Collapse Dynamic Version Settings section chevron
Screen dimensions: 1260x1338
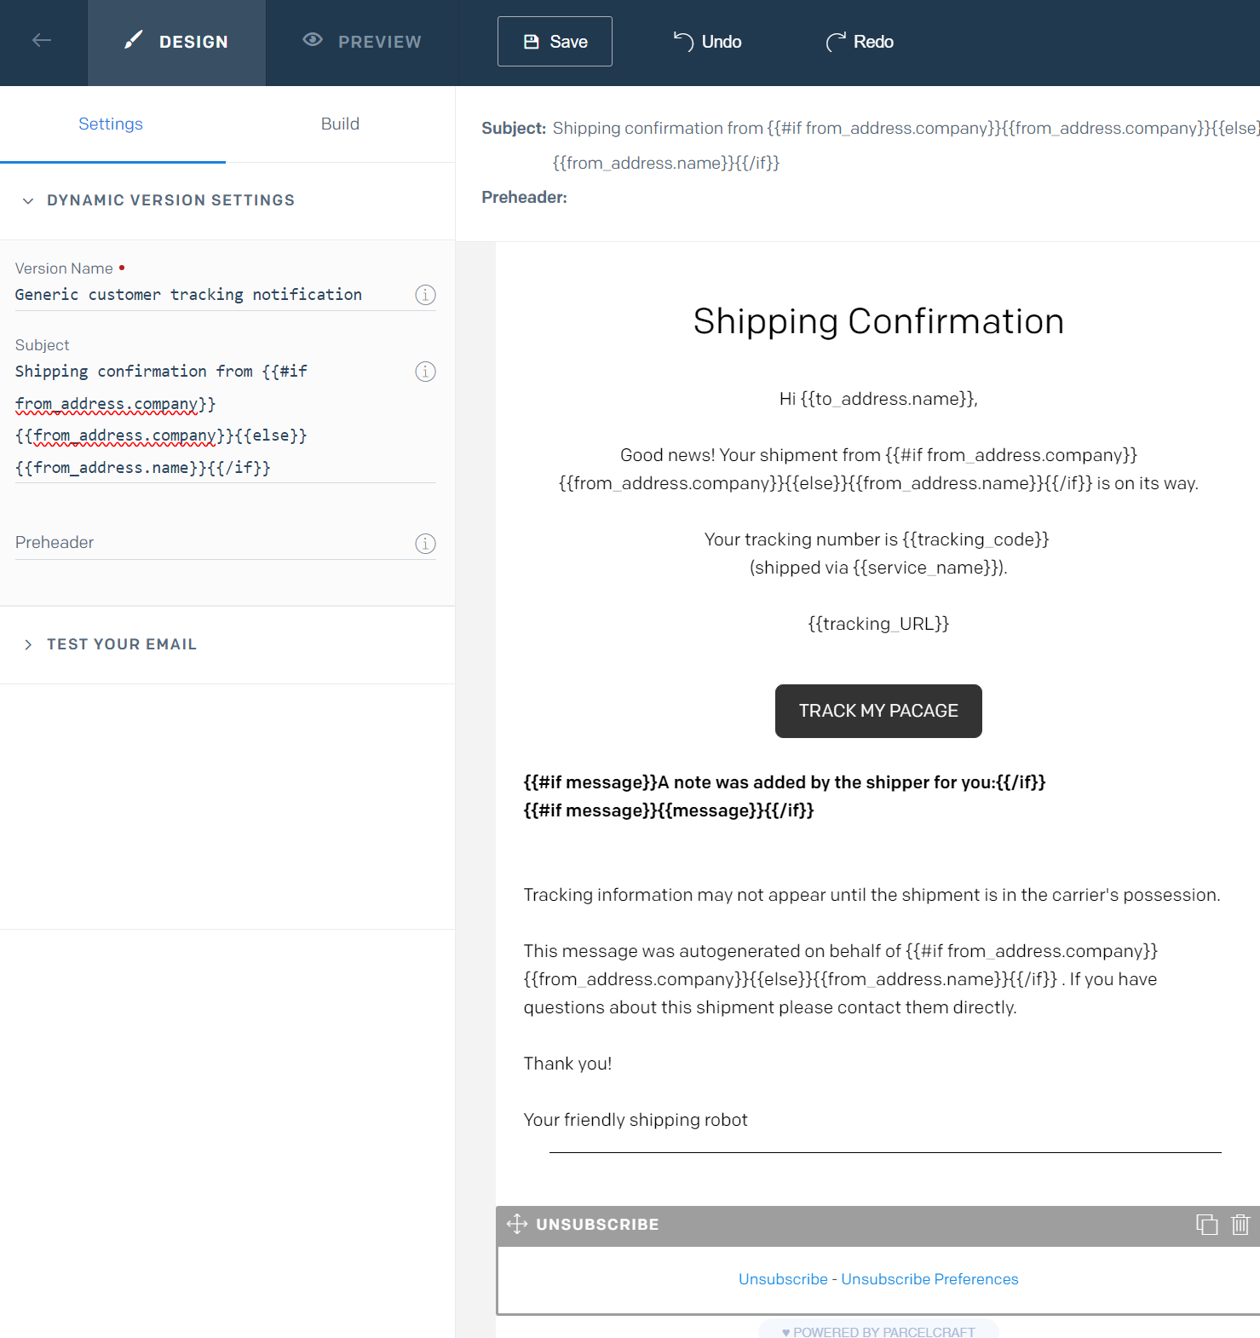28,201
